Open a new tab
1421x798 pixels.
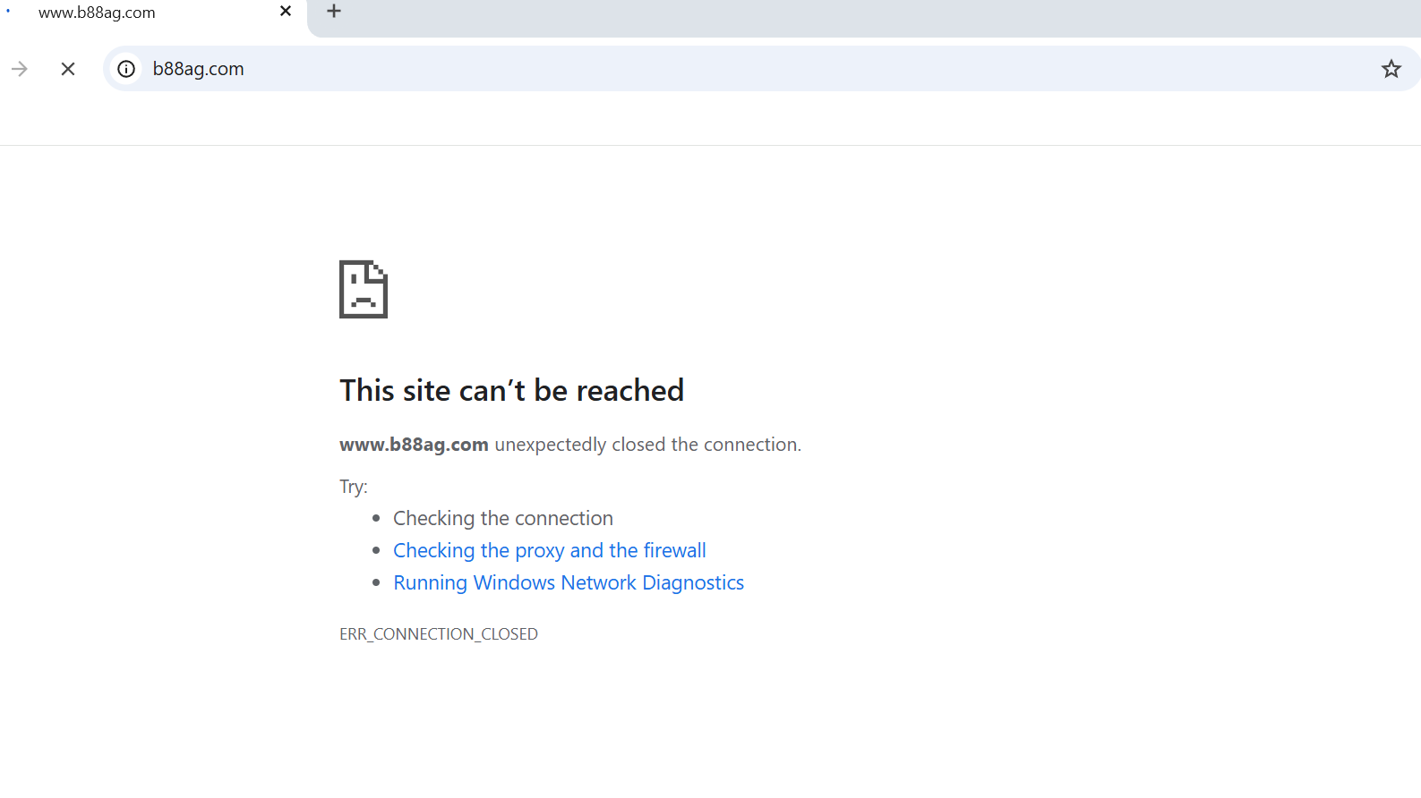pos(334,12)
